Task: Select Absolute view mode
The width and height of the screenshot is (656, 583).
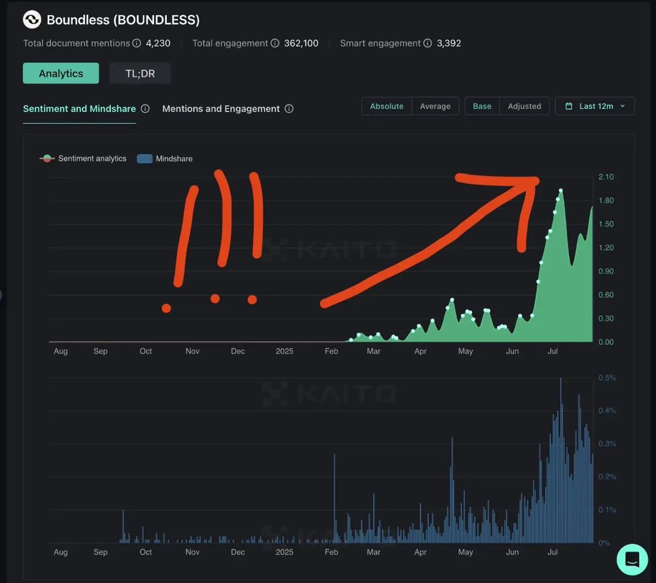Action: [x=386, y=106]
